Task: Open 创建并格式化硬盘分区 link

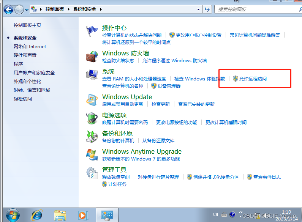Action: [216, 177]
